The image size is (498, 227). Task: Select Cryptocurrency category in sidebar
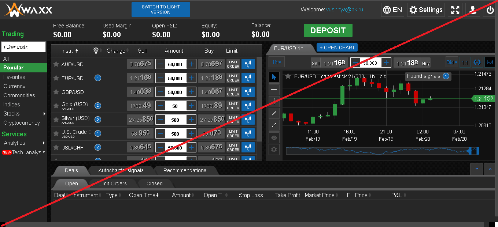coord(22,123)
